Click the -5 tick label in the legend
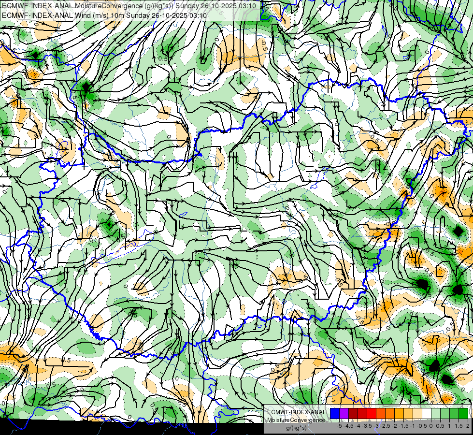This screenshot has height=435, width=473. click(x=339, y=426)
